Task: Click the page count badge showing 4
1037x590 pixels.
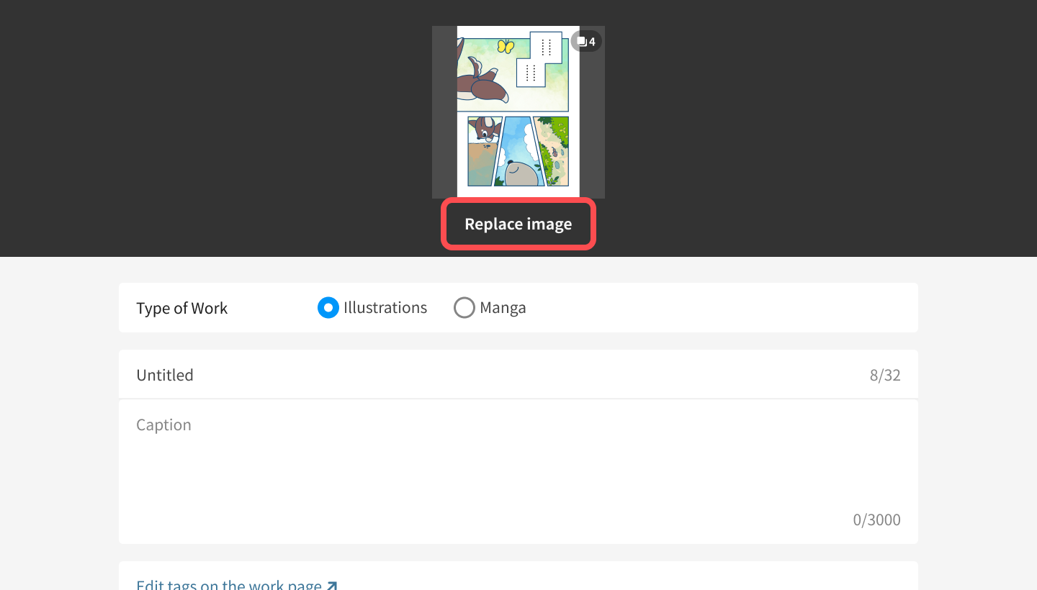Action: coord(586,42)
